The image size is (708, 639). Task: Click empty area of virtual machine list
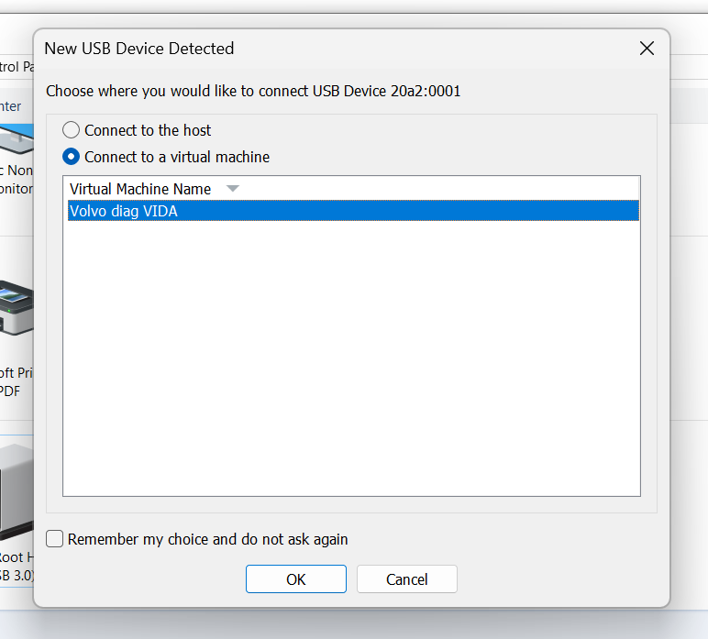(x=352, y=367)
